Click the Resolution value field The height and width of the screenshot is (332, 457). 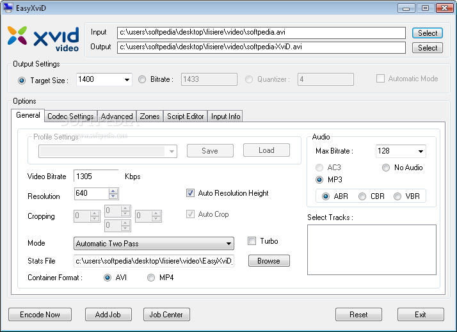click(92, 194)
